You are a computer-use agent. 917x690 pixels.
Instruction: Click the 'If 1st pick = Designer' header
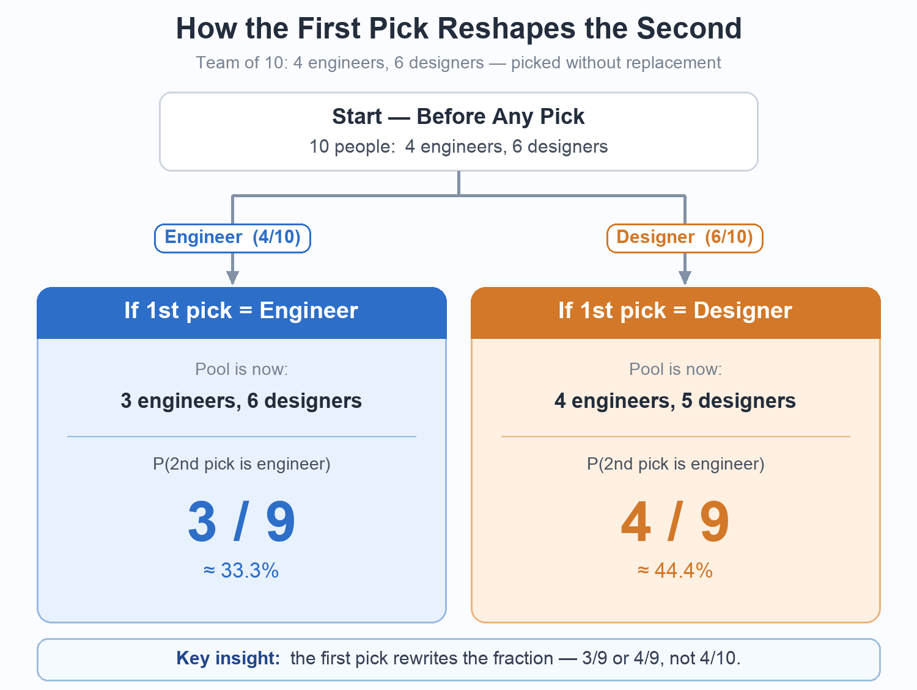(676, 311)
